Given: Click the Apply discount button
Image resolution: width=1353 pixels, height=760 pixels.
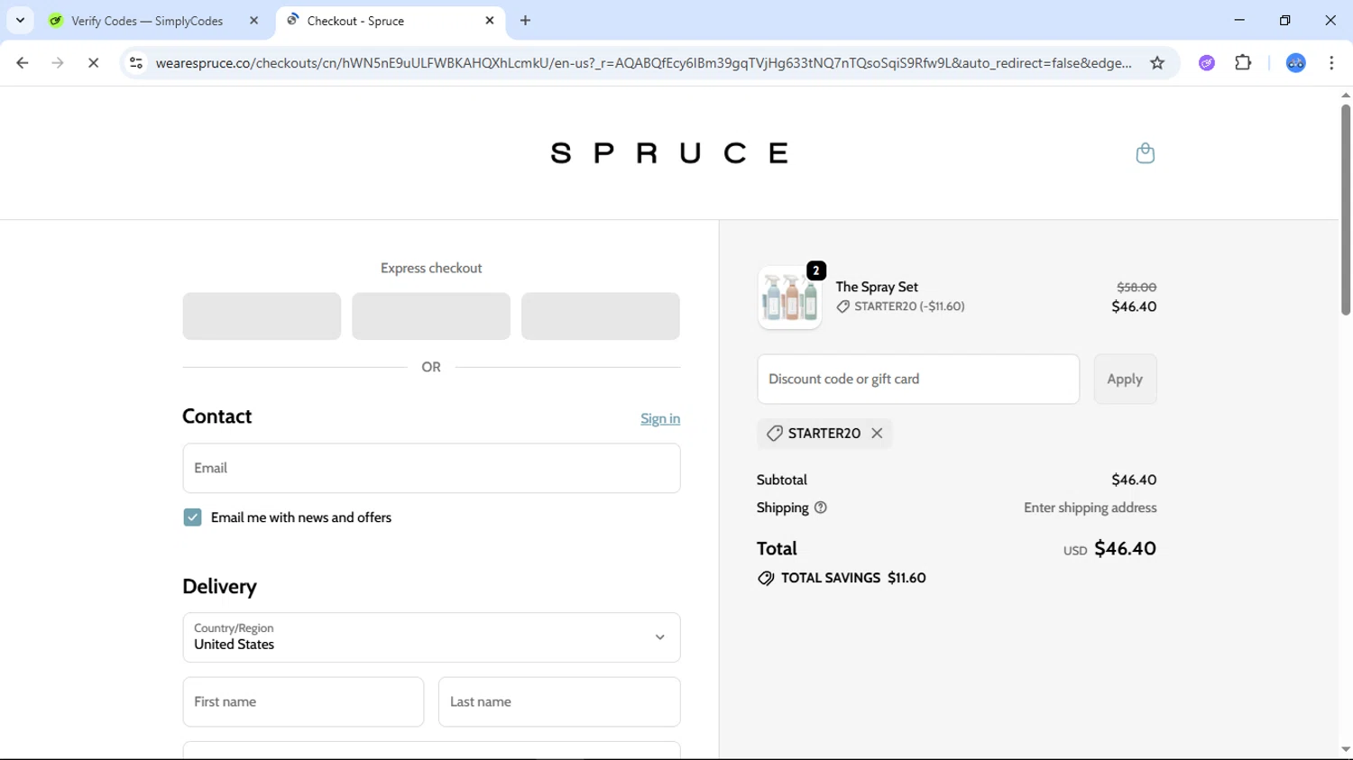Looking at the screenshot, I should pyautogui.click(x=1125, y=379).
